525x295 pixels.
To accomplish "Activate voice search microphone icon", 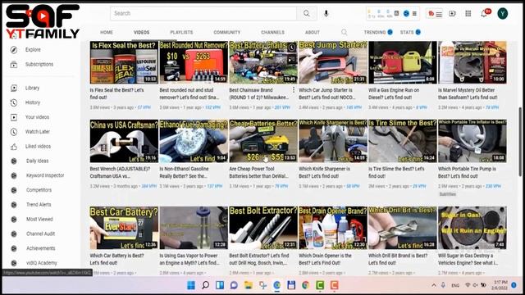I will pyautogui.click(x=326, y=13).
